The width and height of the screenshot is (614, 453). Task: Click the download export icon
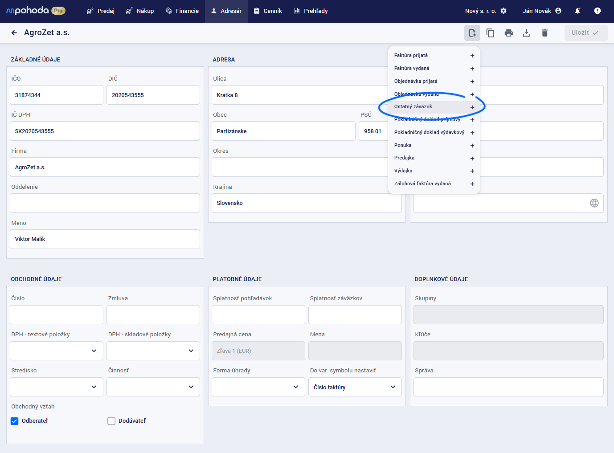527,33
